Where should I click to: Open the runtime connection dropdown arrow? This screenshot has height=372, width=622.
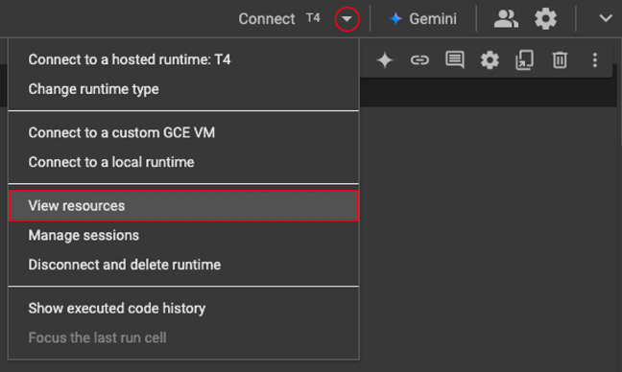click(347, 18)
